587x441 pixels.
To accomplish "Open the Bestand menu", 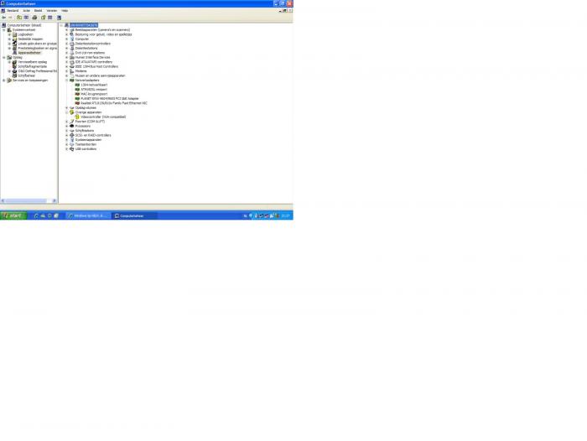I will pyautogui.click(x=13, y=11).
